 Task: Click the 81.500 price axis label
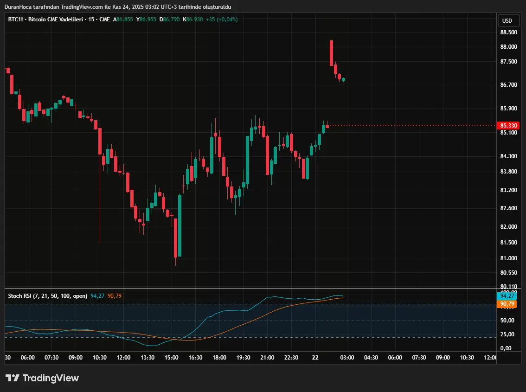[508, 242]
